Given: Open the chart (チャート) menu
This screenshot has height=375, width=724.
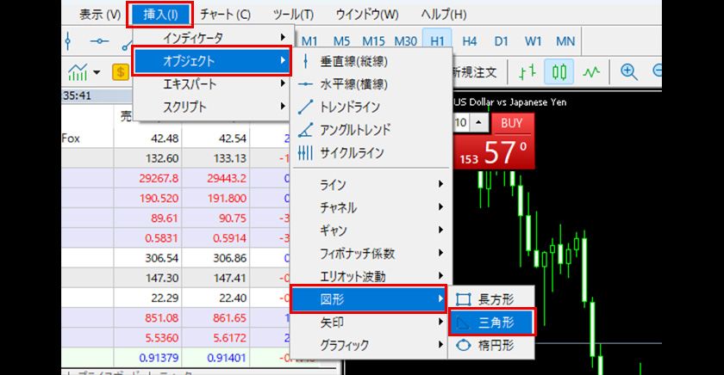Looking at the screenshot, I should click(x=225, y=15).
